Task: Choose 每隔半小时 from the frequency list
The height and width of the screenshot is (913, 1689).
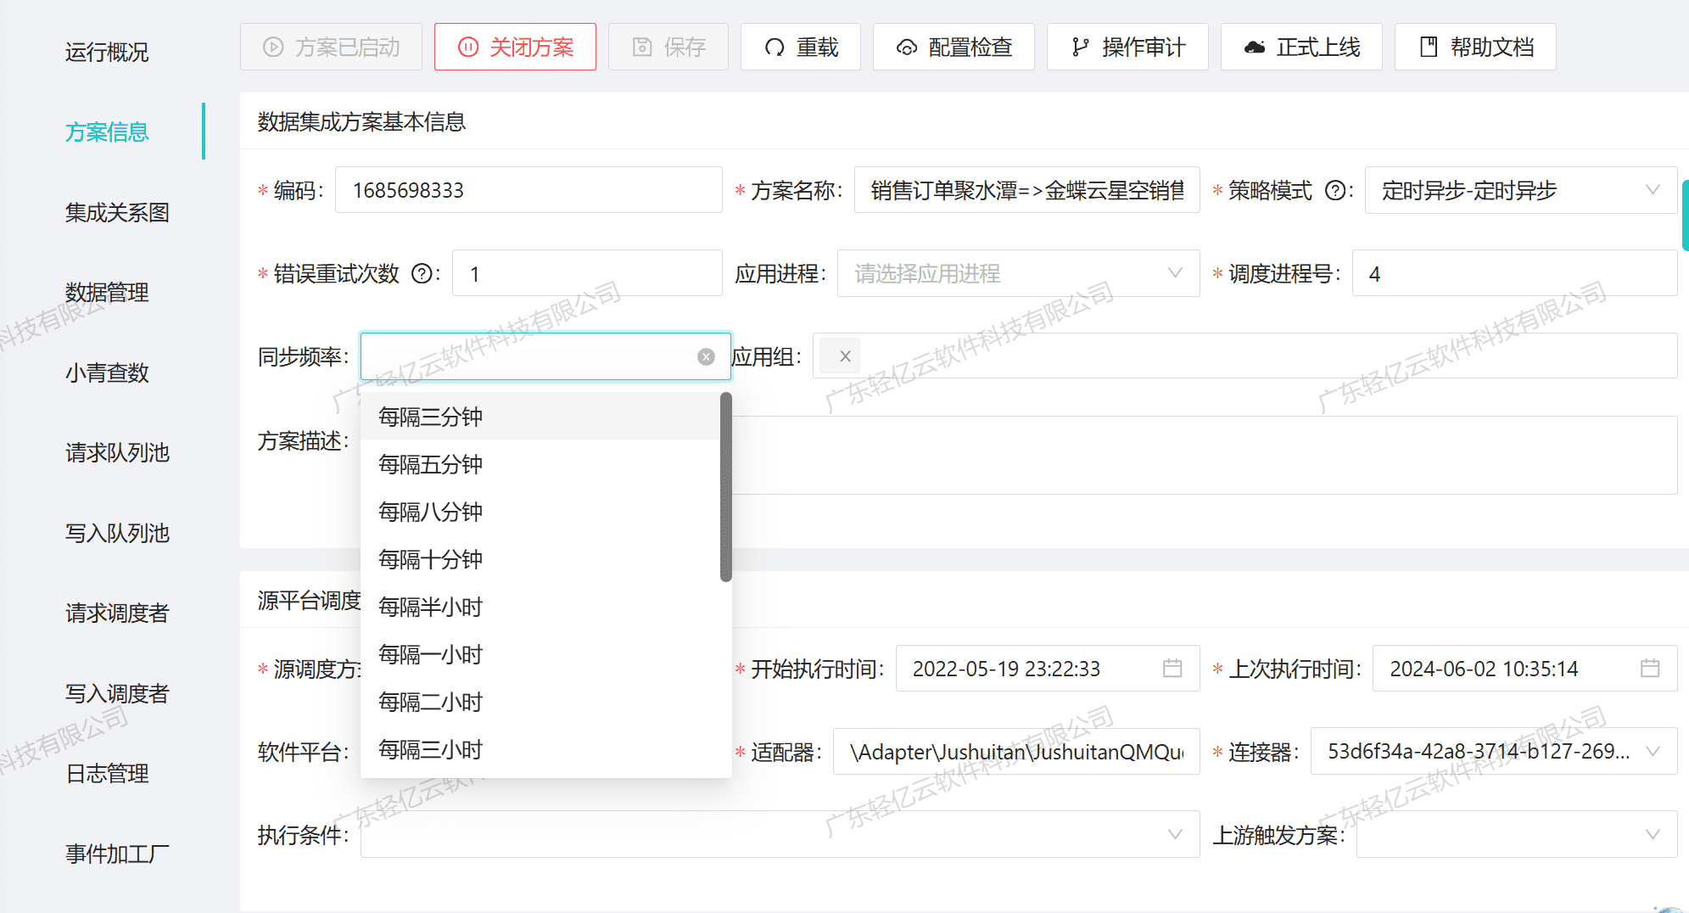Action: point(540,607)
